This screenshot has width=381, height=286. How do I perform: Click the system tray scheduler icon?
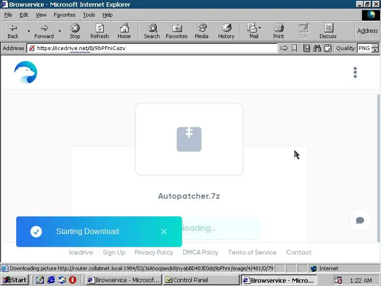[338, 280]
